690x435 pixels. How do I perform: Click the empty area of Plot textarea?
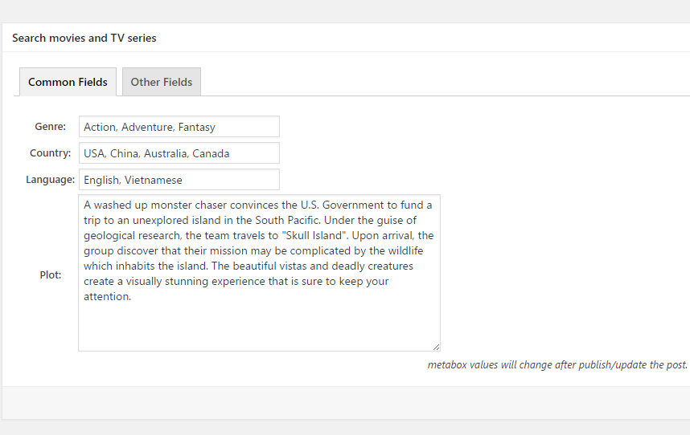(x=259, y=325)
